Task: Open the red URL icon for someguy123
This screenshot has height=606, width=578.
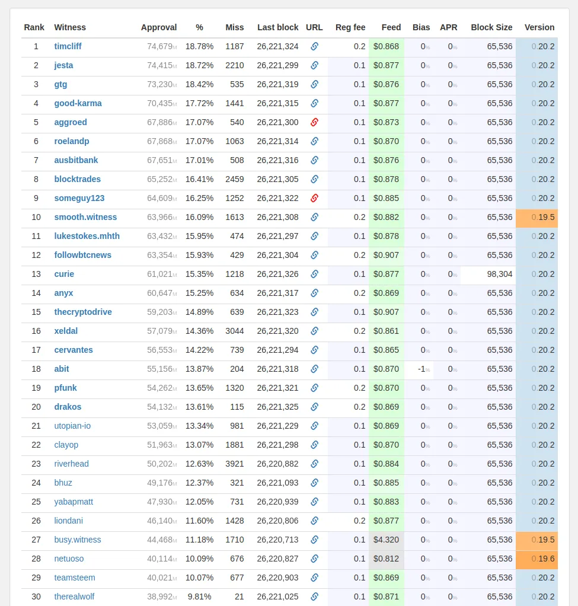Action: click(x=315, y=198)
